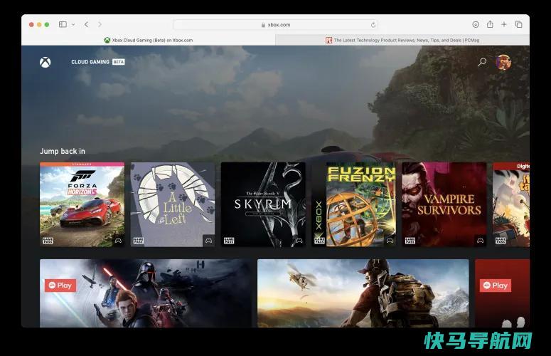Click Game Pass badge on Vampire Survivors

click(410, 241)
